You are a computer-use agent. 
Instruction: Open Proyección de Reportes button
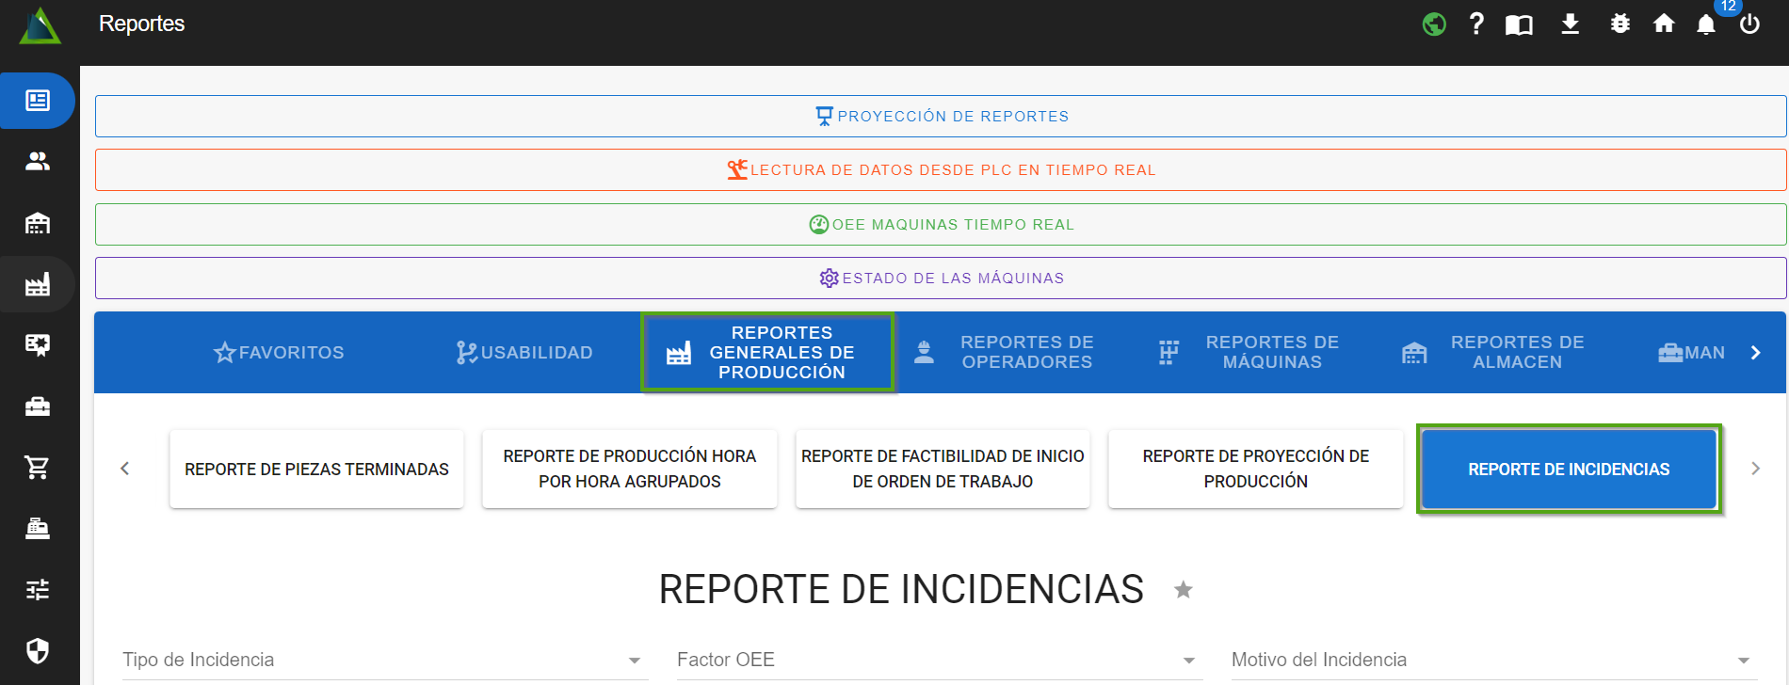click(941, 116)
